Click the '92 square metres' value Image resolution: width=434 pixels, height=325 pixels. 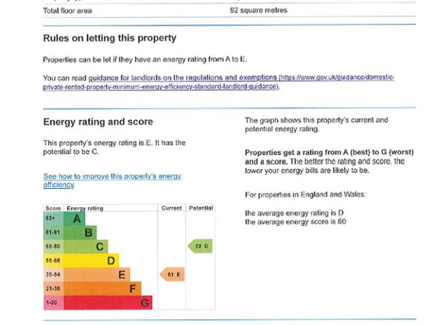pyautogui.click(x=259, y=11)
